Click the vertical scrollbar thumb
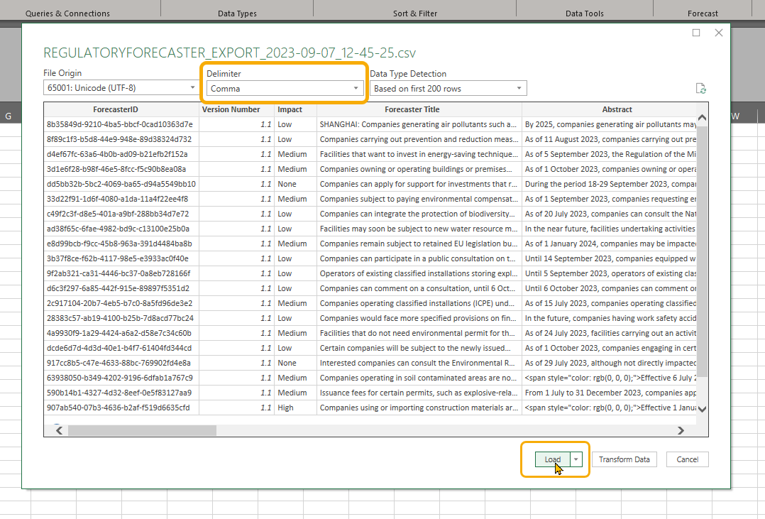 702,251
